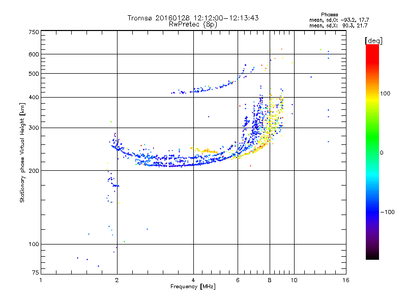The width and height of the screenshot is (407, 305).
Task: Click the y-axis tick label "400"
Action: coord(34,97)
